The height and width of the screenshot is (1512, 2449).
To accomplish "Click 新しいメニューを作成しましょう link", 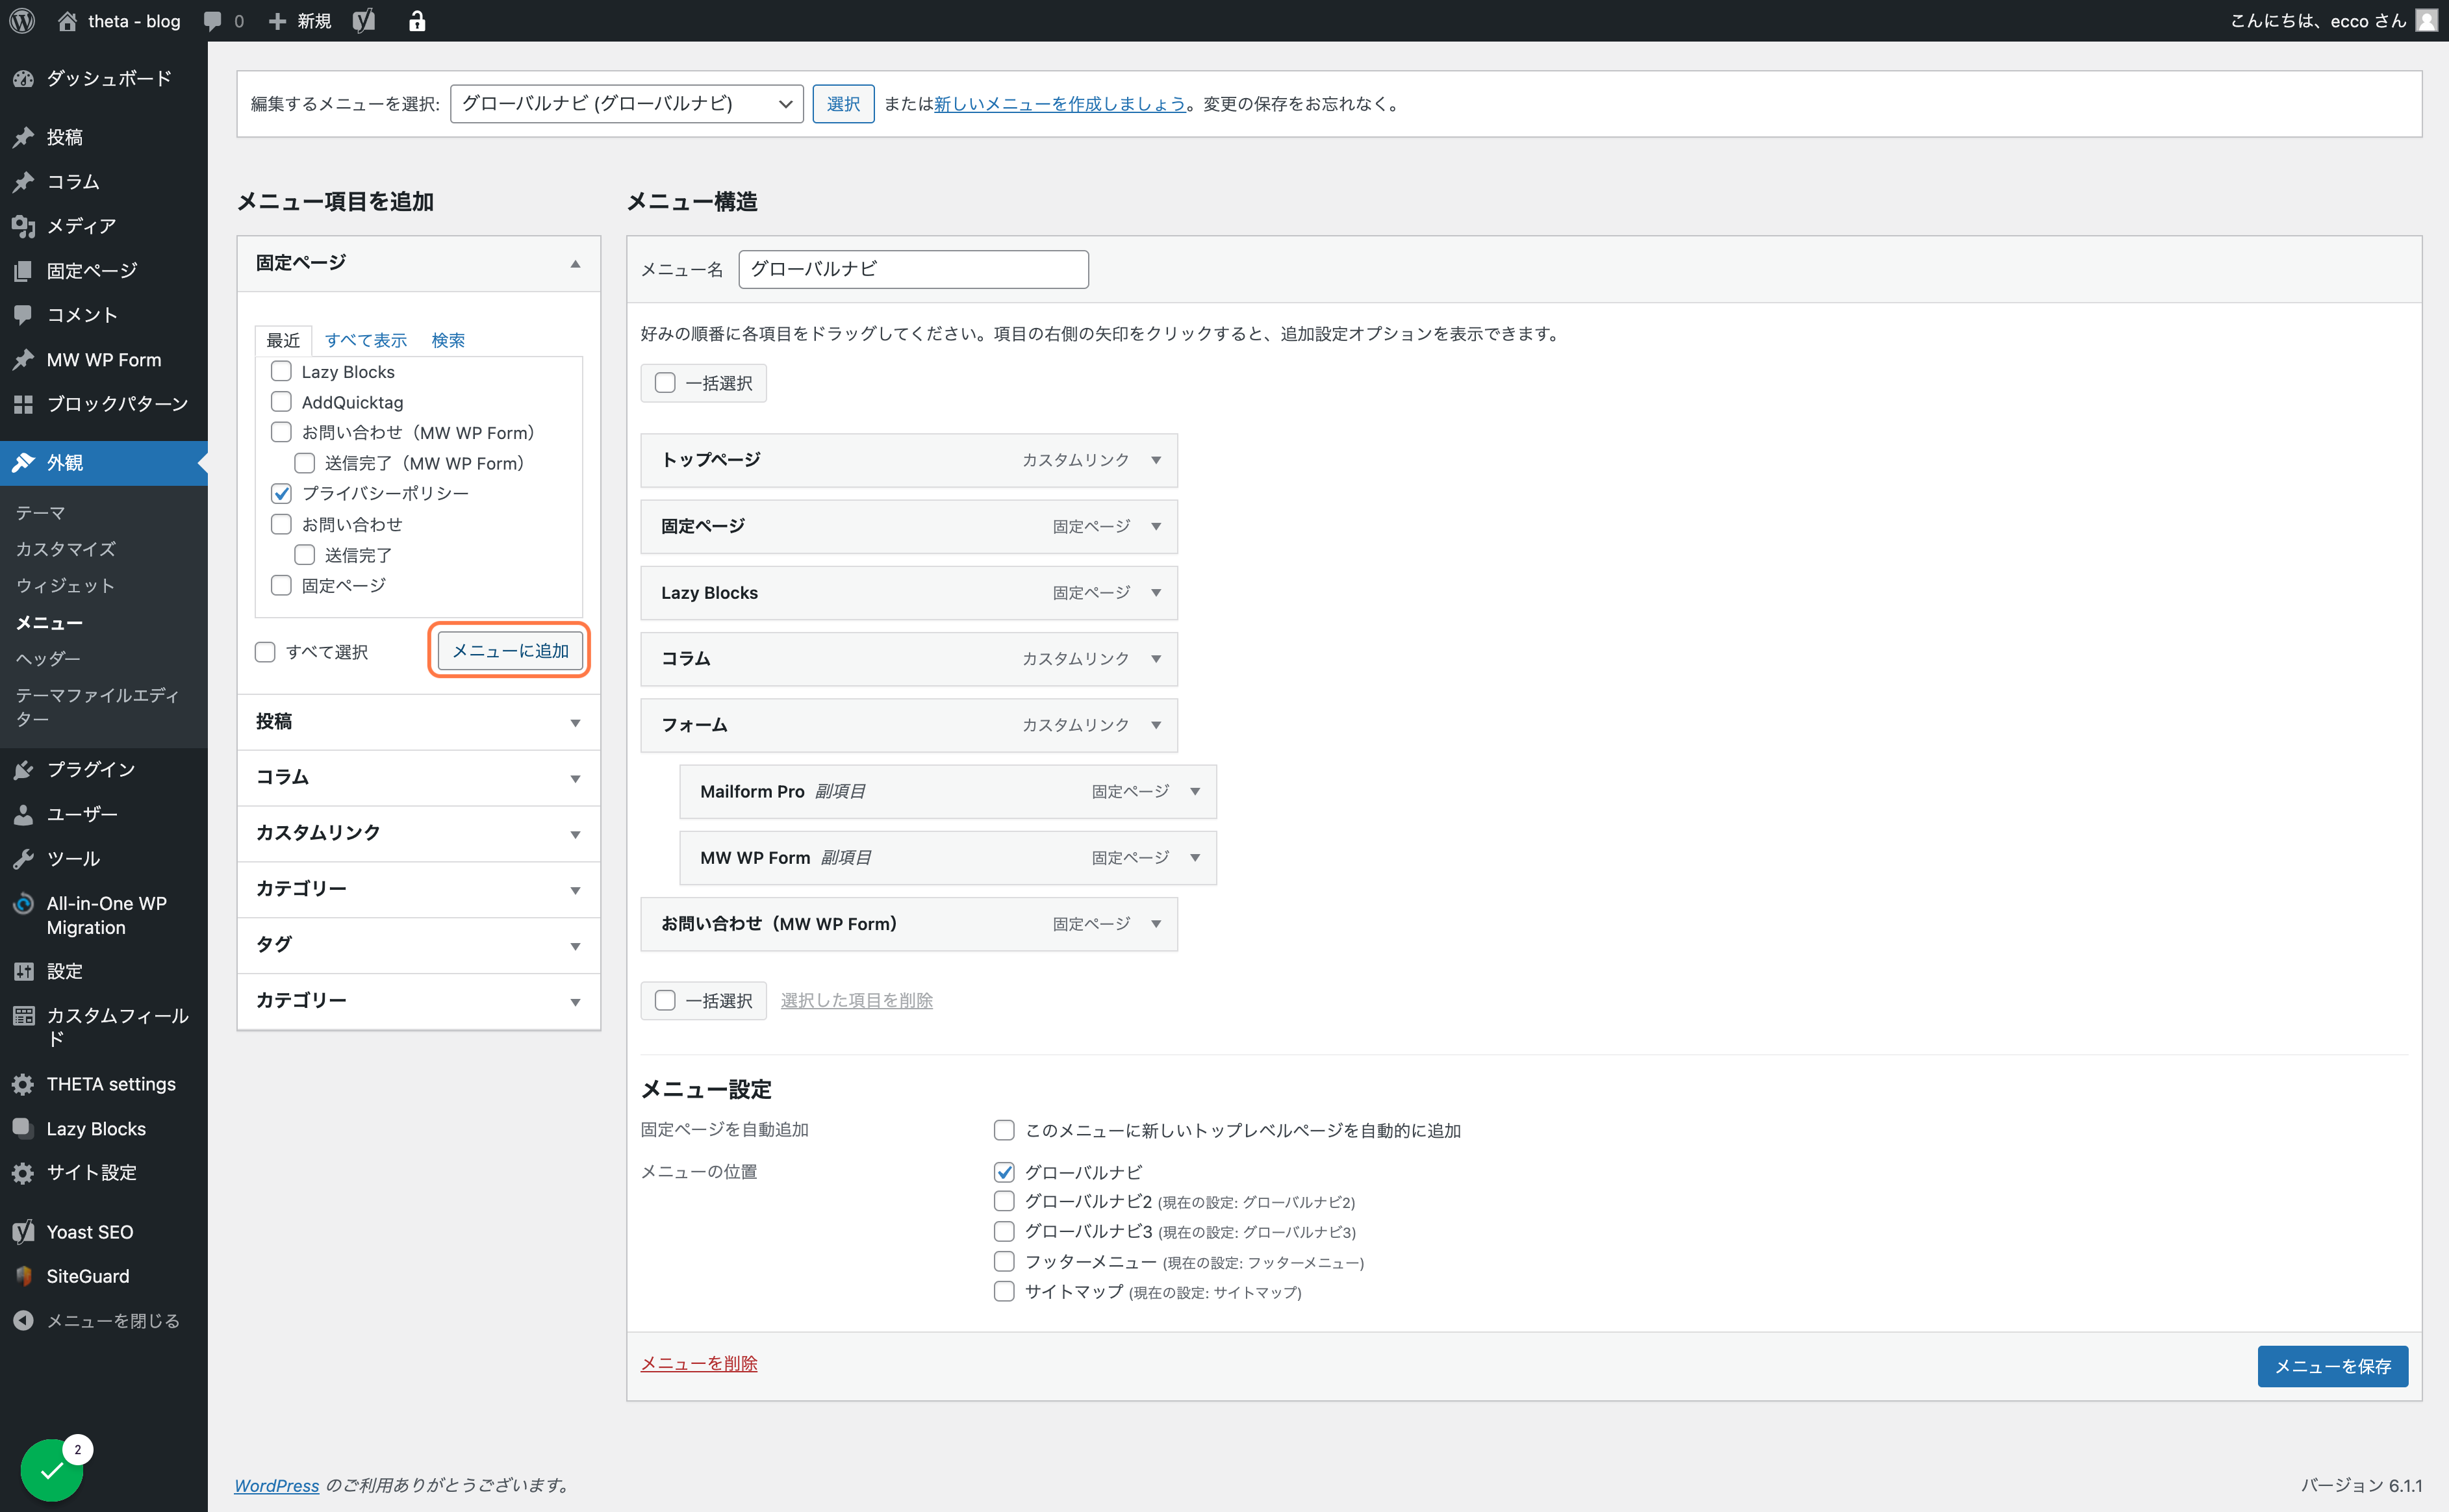I will point(1060,104).
